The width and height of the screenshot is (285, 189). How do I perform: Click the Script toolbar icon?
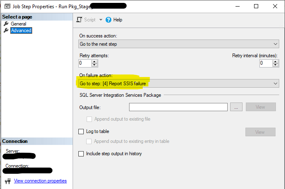pyautogui.click(x=80, y=20)
